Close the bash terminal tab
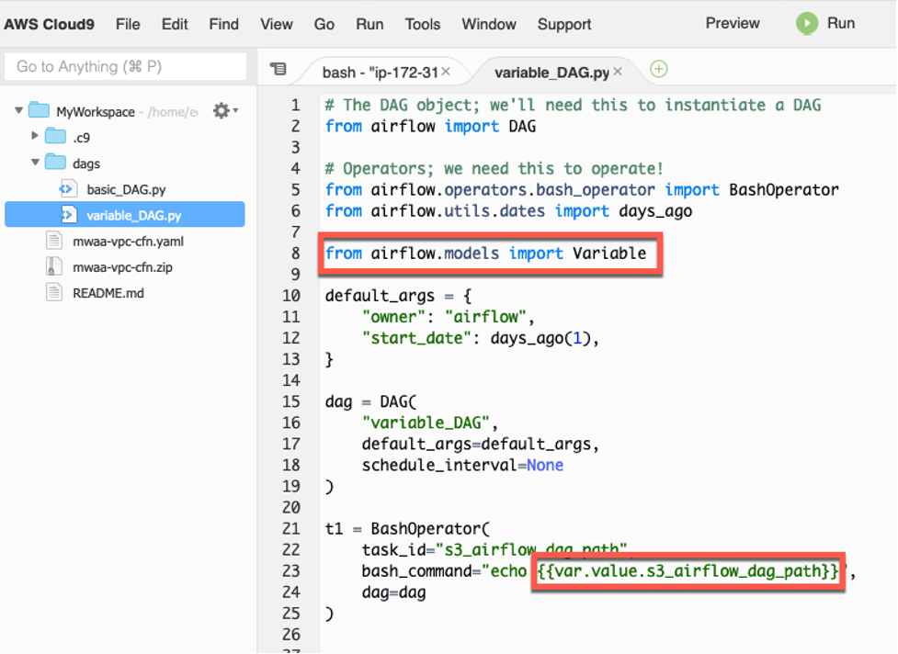Image resolution: width=898 pixels, height=654 pixels. [446, 71]
